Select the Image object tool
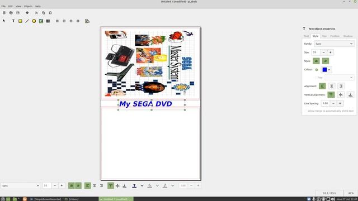 [x=41, y=21]
